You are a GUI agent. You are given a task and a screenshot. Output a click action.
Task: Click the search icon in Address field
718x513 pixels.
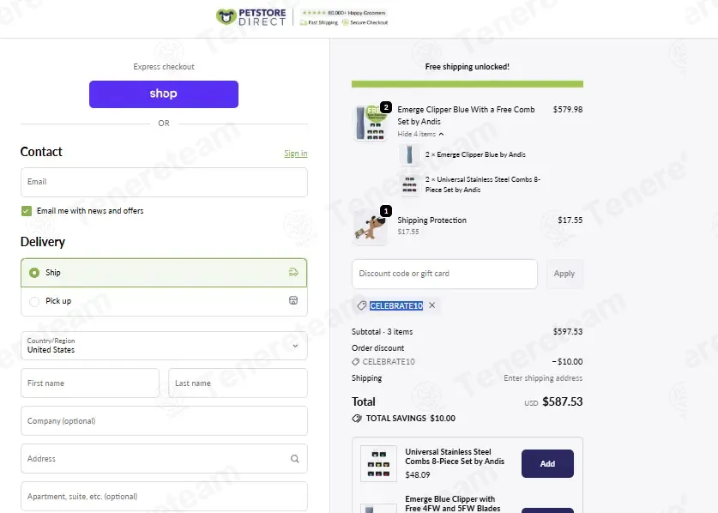click(x=295, y=458)
